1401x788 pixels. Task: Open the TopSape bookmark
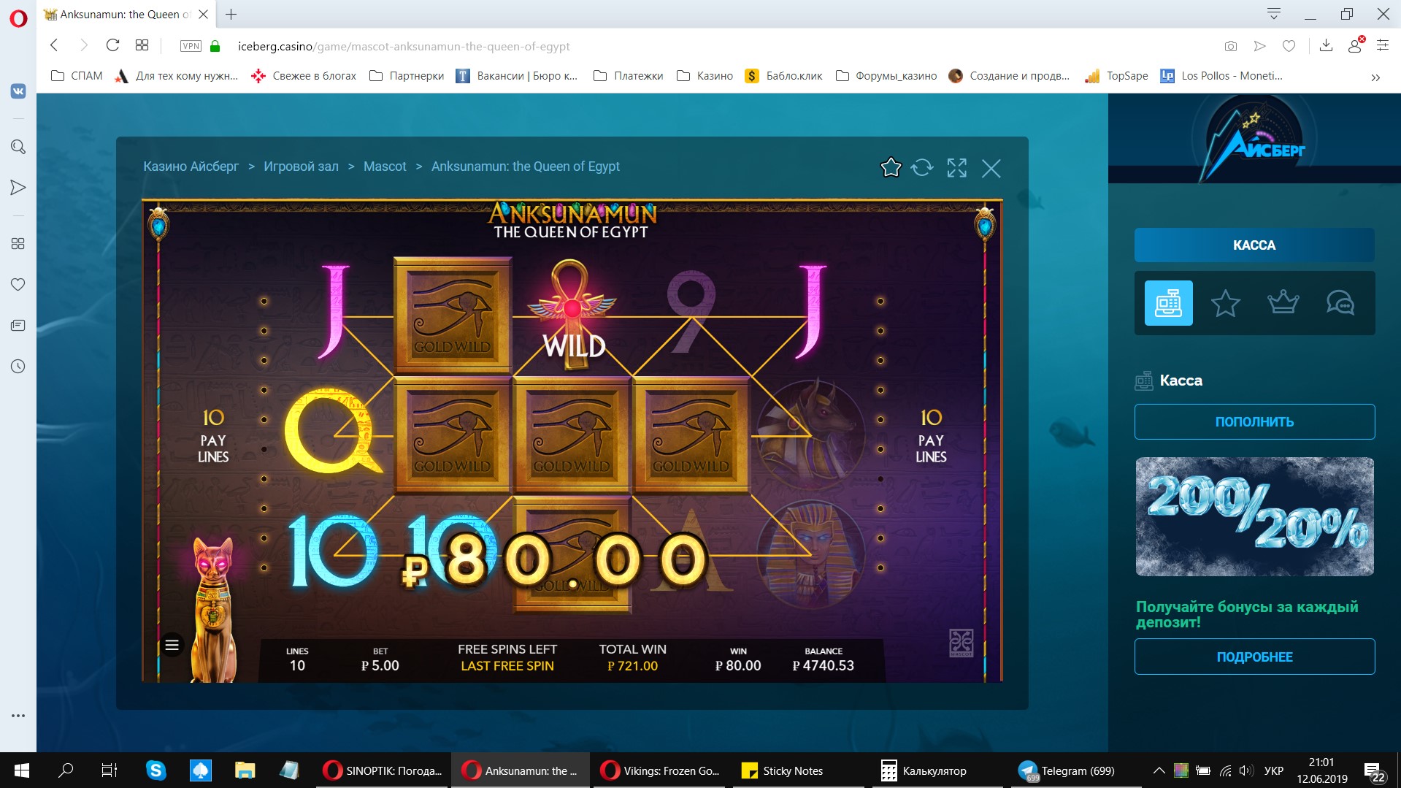click(x=1116, y=76)
